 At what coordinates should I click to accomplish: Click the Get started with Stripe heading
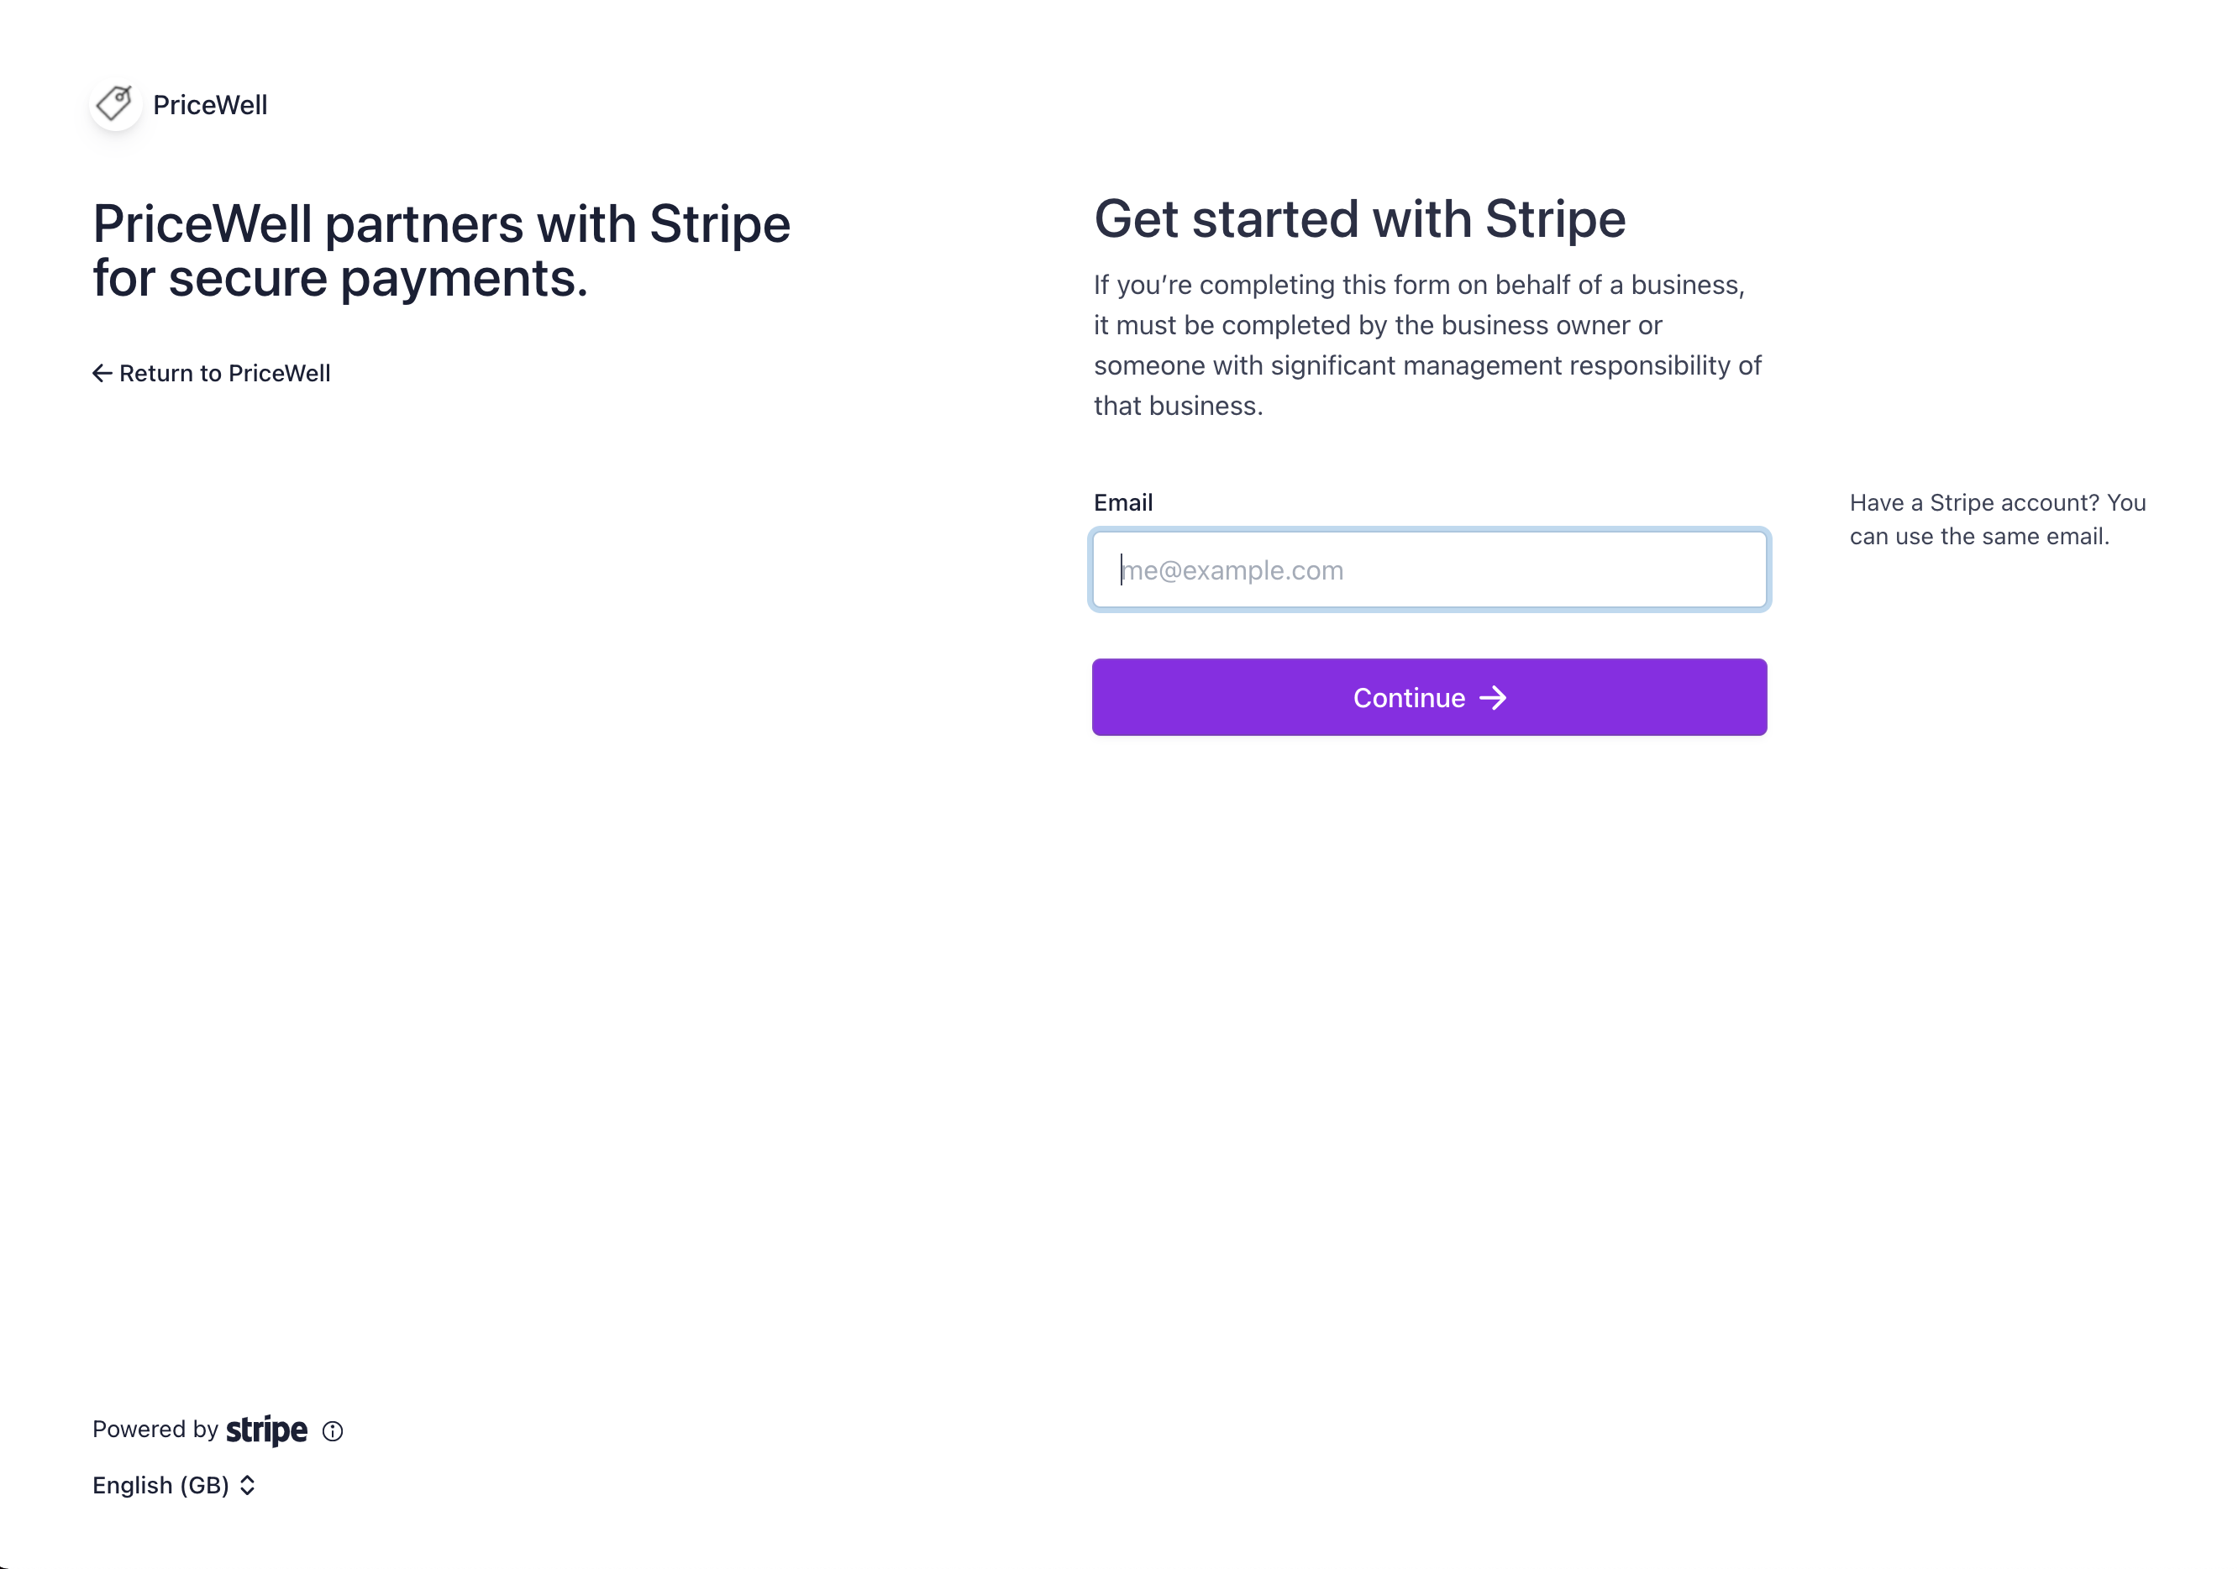click(x=1360, y=218)
